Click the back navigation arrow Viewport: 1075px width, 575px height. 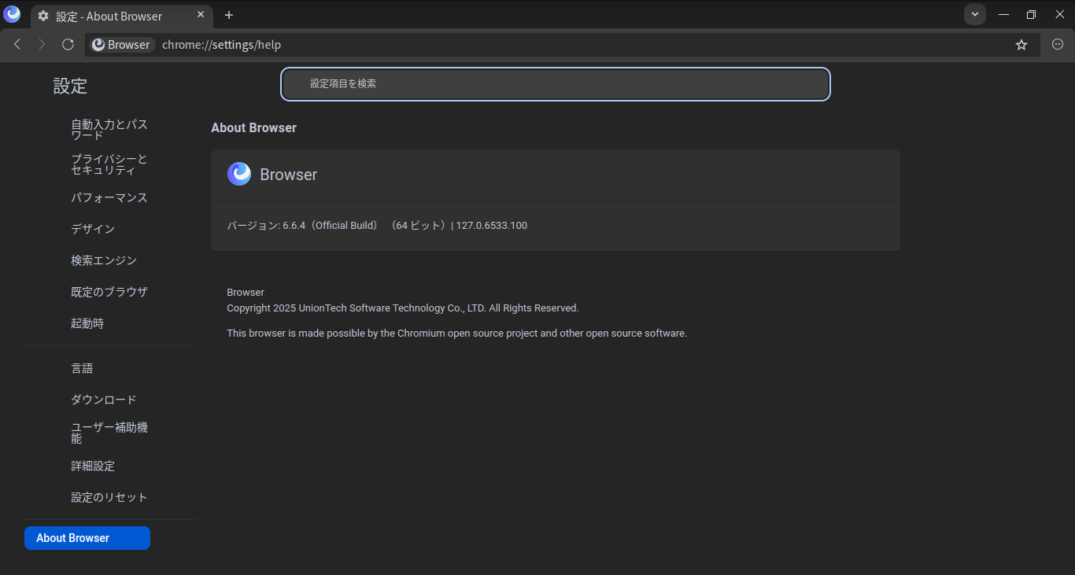pos(17,45)
